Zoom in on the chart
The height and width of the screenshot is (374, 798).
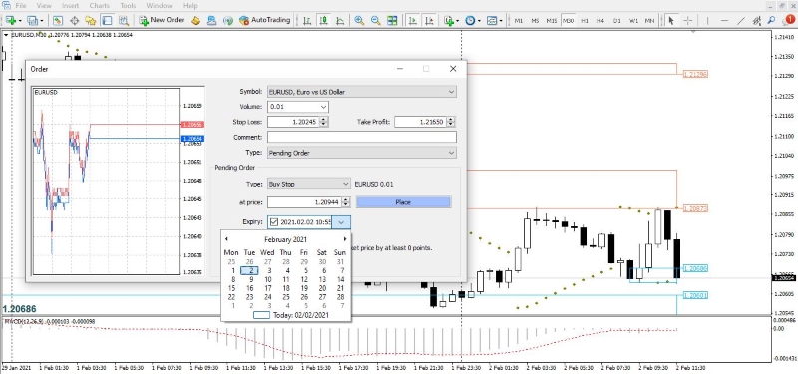pyautogui.click(x=359, y=20)
